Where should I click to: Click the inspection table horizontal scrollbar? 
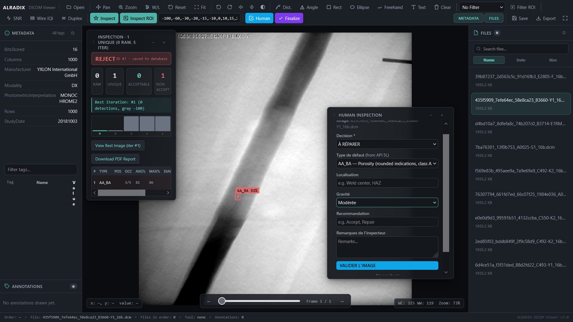pos(122,193)
